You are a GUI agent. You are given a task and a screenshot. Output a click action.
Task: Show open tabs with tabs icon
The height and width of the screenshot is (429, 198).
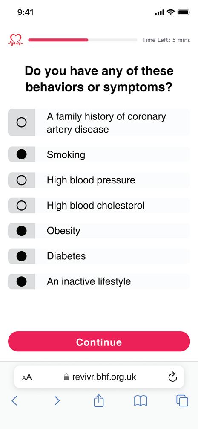point(182,400)
